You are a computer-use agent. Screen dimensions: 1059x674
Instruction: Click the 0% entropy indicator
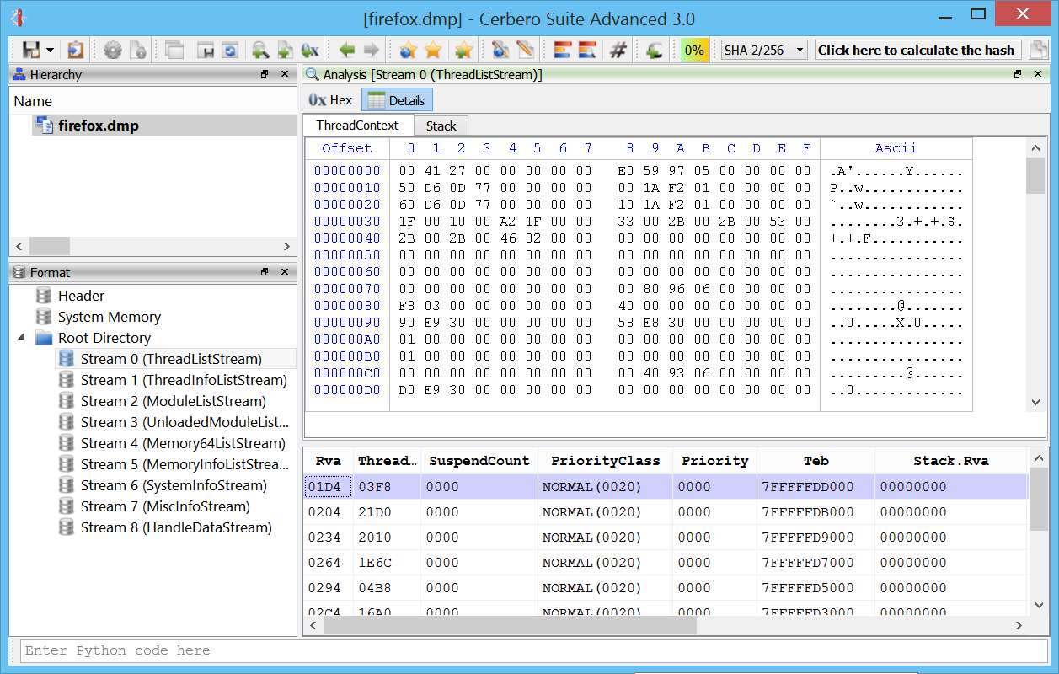point(694,50)
